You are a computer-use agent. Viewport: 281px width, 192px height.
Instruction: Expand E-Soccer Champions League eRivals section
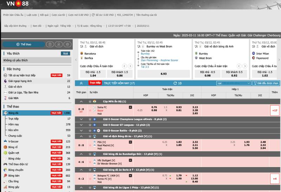pyautogui.click(x=81, y=119)
